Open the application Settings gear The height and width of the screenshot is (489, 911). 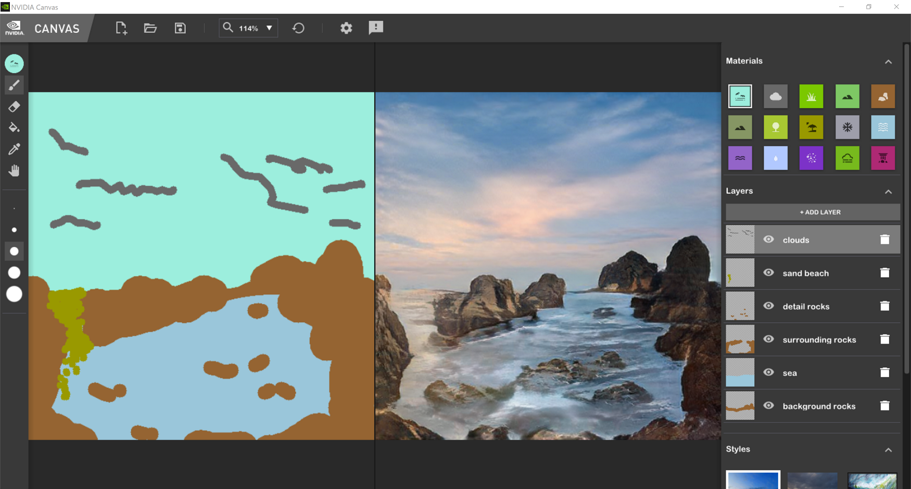click(346, 28)
